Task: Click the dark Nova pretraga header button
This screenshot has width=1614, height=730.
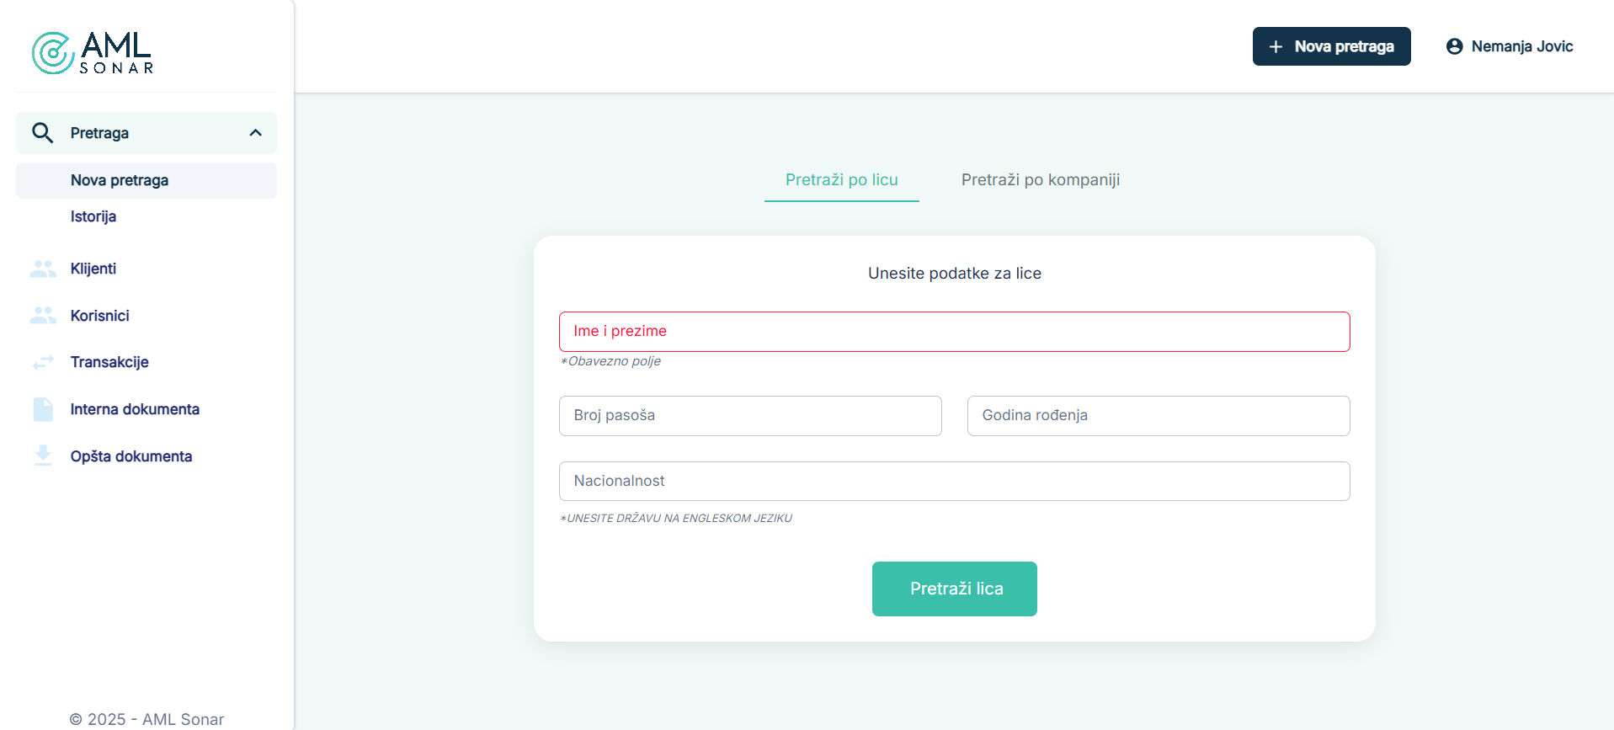Action: (x=1331, y=46)
